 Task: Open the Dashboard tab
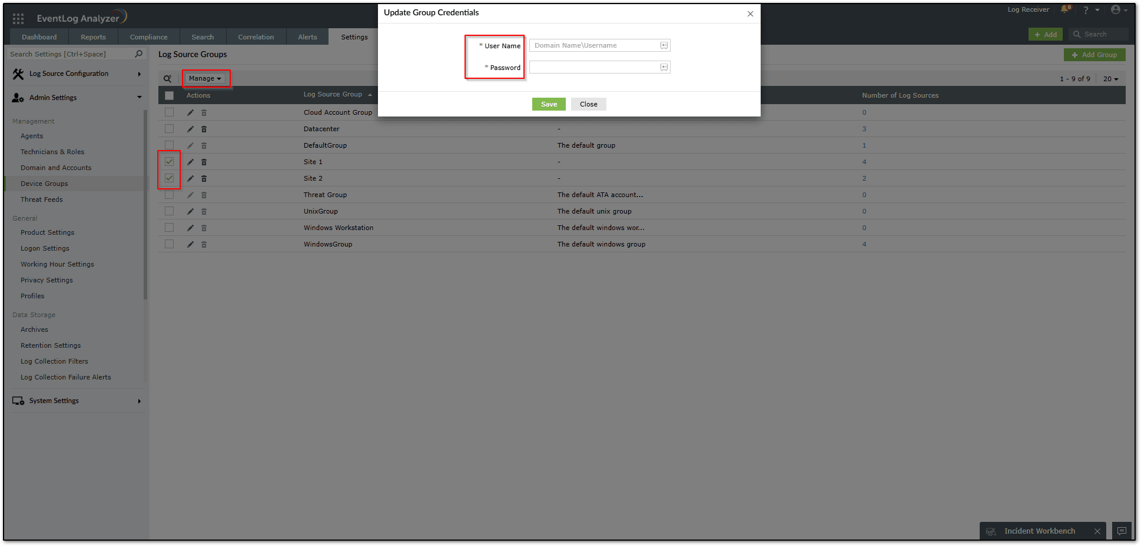point(39,37)
